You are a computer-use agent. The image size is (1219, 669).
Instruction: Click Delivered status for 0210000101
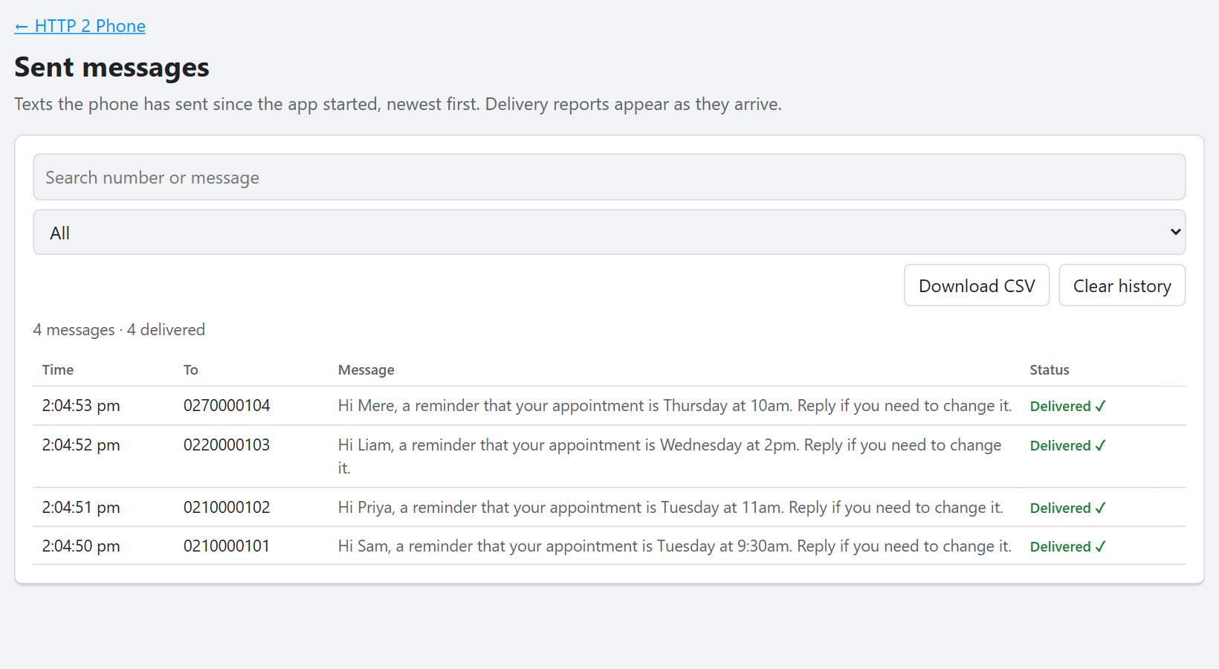tap(1068, 547)
